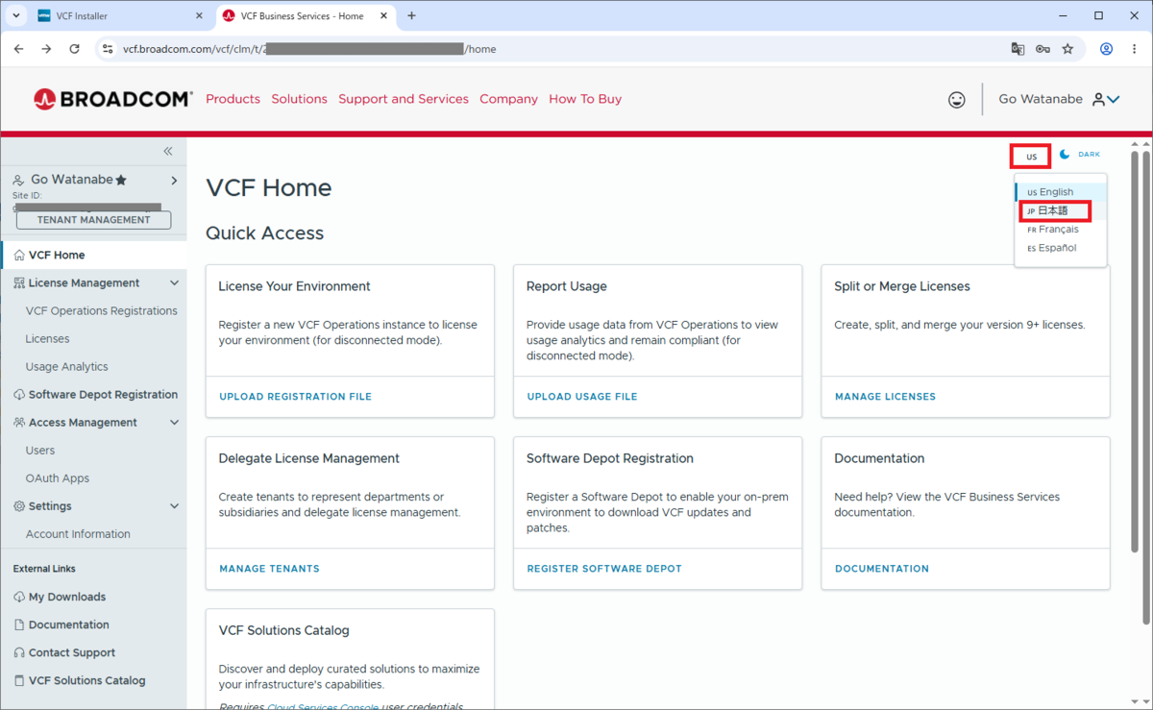Click MANAGE LICENSES link
This screenshot has height=710, width=1153.
pyautogui.click(x=885, y=397)
